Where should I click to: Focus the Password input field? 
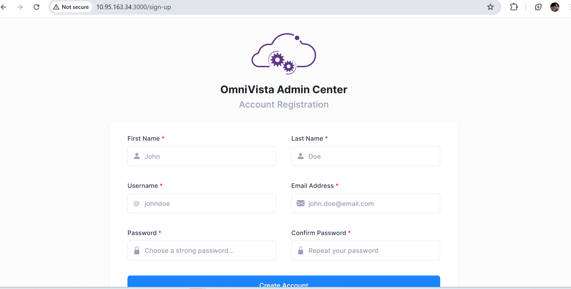tap(202, 251)
